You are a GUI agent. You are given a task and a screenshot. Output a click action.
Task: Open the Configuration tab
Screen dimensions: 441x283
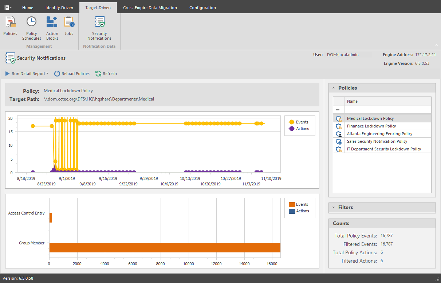(x=202, y=8)
